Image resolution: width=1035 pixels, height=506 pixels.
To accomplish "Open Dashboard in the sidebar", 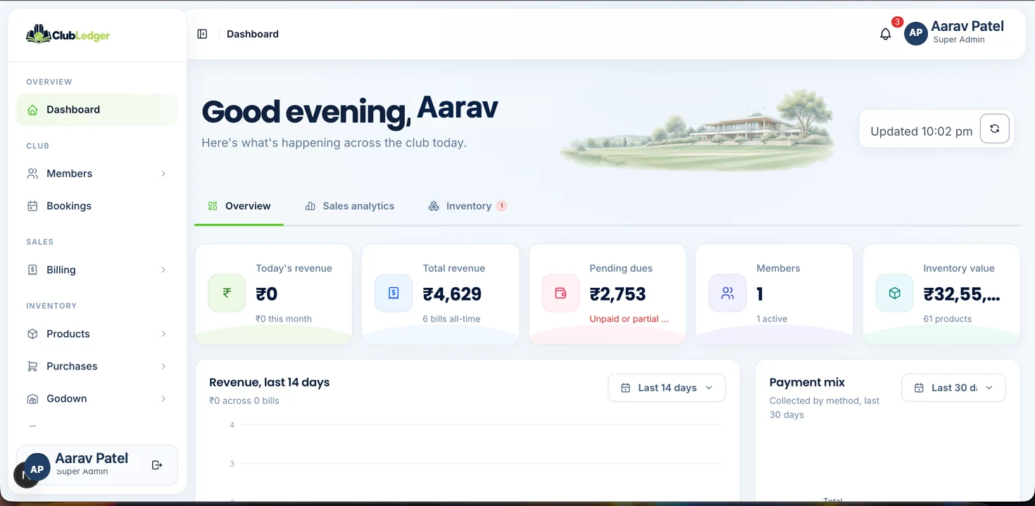I will tap(97, 110).
